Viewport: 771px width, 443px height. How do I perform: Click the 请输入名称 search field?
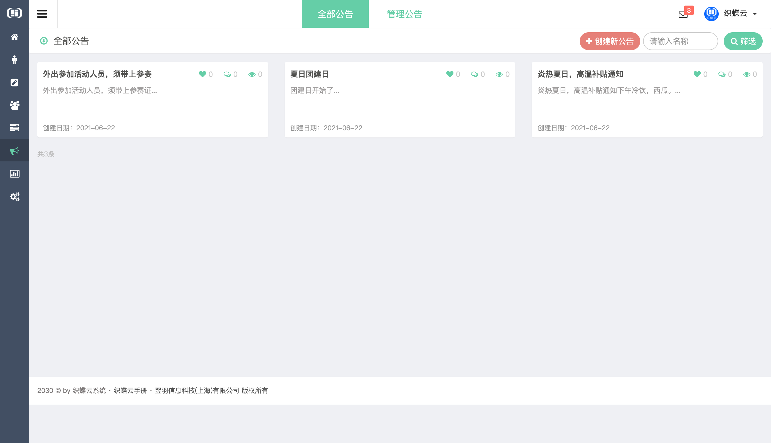point(680,41)
